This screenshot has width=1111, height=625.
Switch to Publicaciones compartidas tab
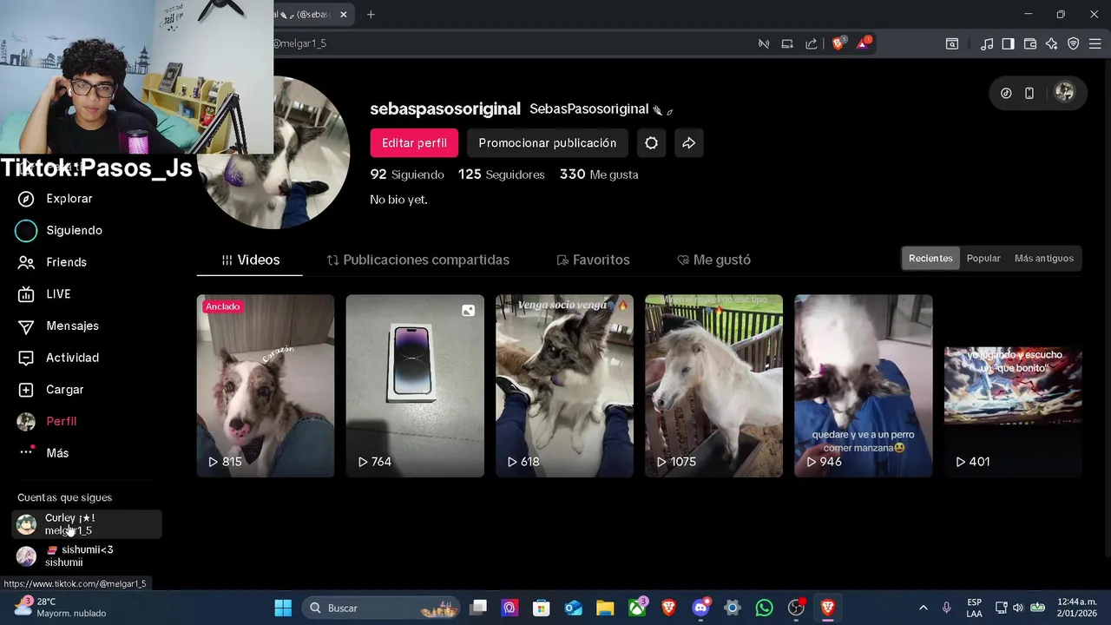click(417, 260)
